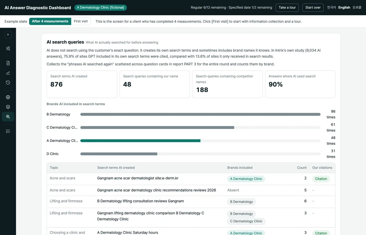Click the 96 times value
This screenshot has height=235, width=366.
(x=331, y=114)
